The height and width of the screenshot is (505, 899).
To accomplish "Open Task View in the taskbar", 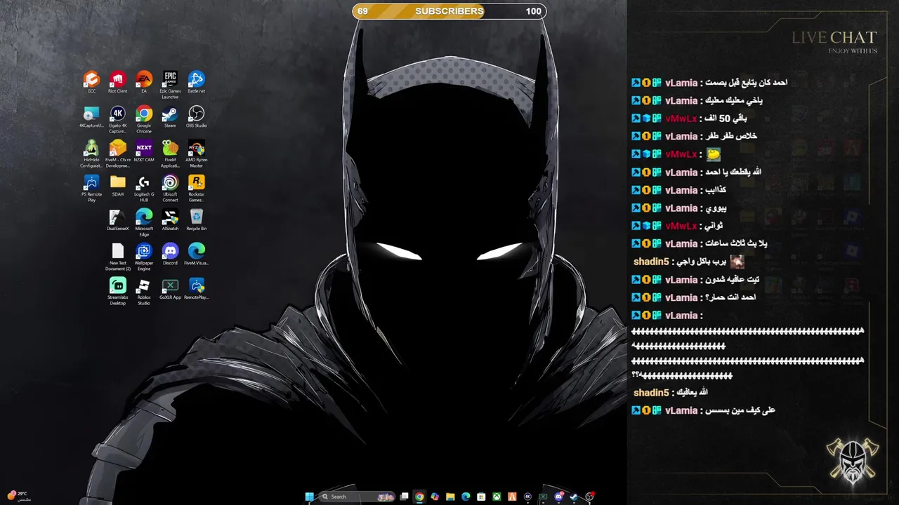I will tap(404, 497).
